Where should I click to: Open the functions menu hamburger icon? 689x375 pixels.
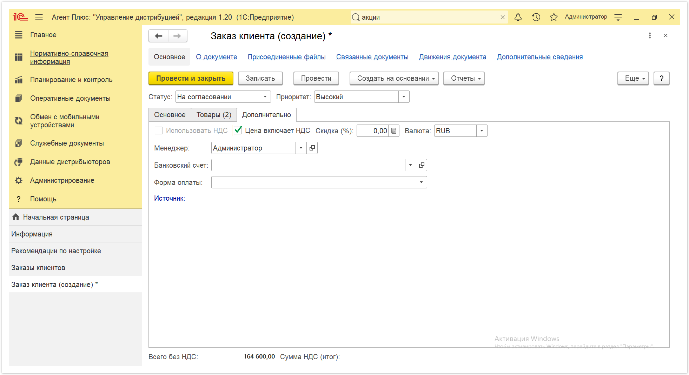point(39,17)
